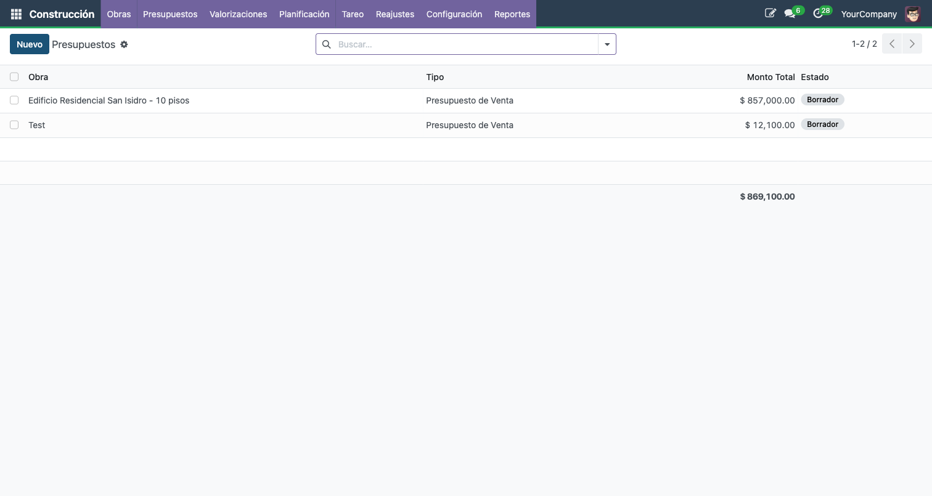Screen dimensions: 932x496
Task: Go to next page arrow
Action: click(912, 44)
